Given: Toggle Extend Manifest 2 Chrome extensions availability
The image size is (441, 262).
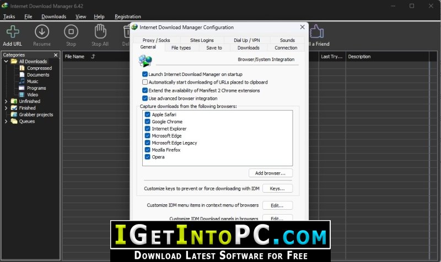Looking at the screenshot, I should (145, 90).
